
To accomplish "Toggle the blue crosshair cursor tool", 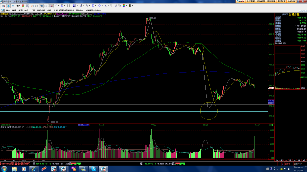I will [8, 6].
